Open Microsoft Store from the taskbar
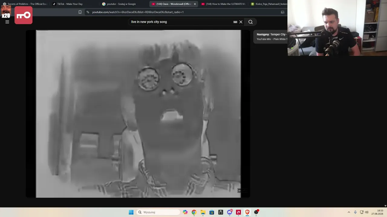The height and width of the screenshot is (217, 387). (212, 212)
